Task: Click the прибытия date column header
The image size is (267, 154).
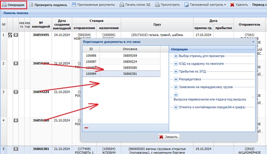Action: [224, 28]
